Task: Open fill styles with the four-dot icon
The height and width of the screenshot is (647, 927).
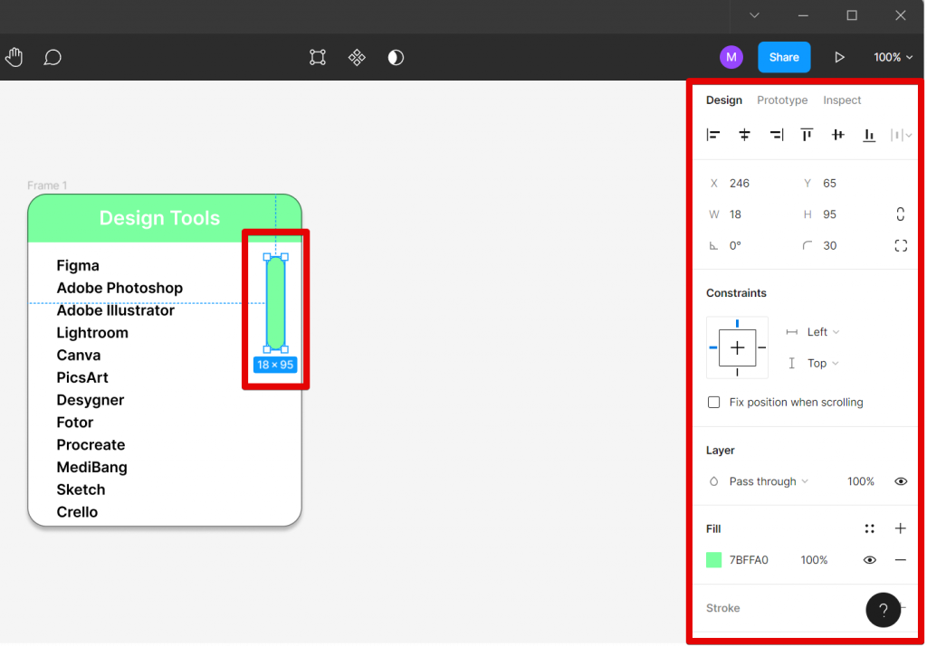Action: pyautogui.click(x=870, y=528)
